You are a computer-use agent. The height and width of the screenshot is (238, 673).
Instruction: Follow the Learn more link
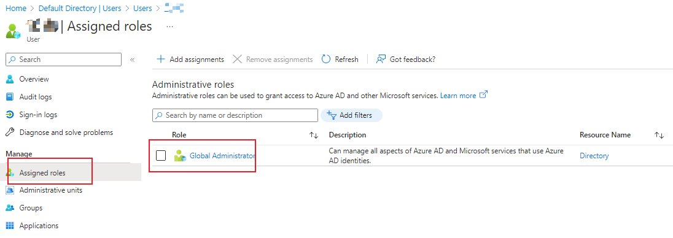(458, 96)
